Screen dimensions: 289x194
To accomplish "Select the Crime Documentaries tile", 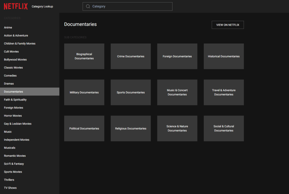I will pos(131,56).
